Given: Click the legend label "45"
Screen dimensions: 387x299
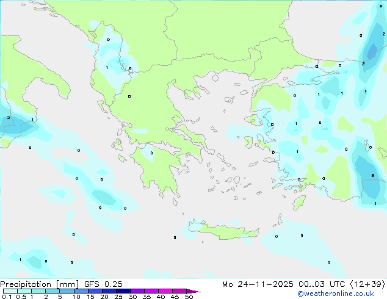Looking at the screenshot, I should coord(175,297).
